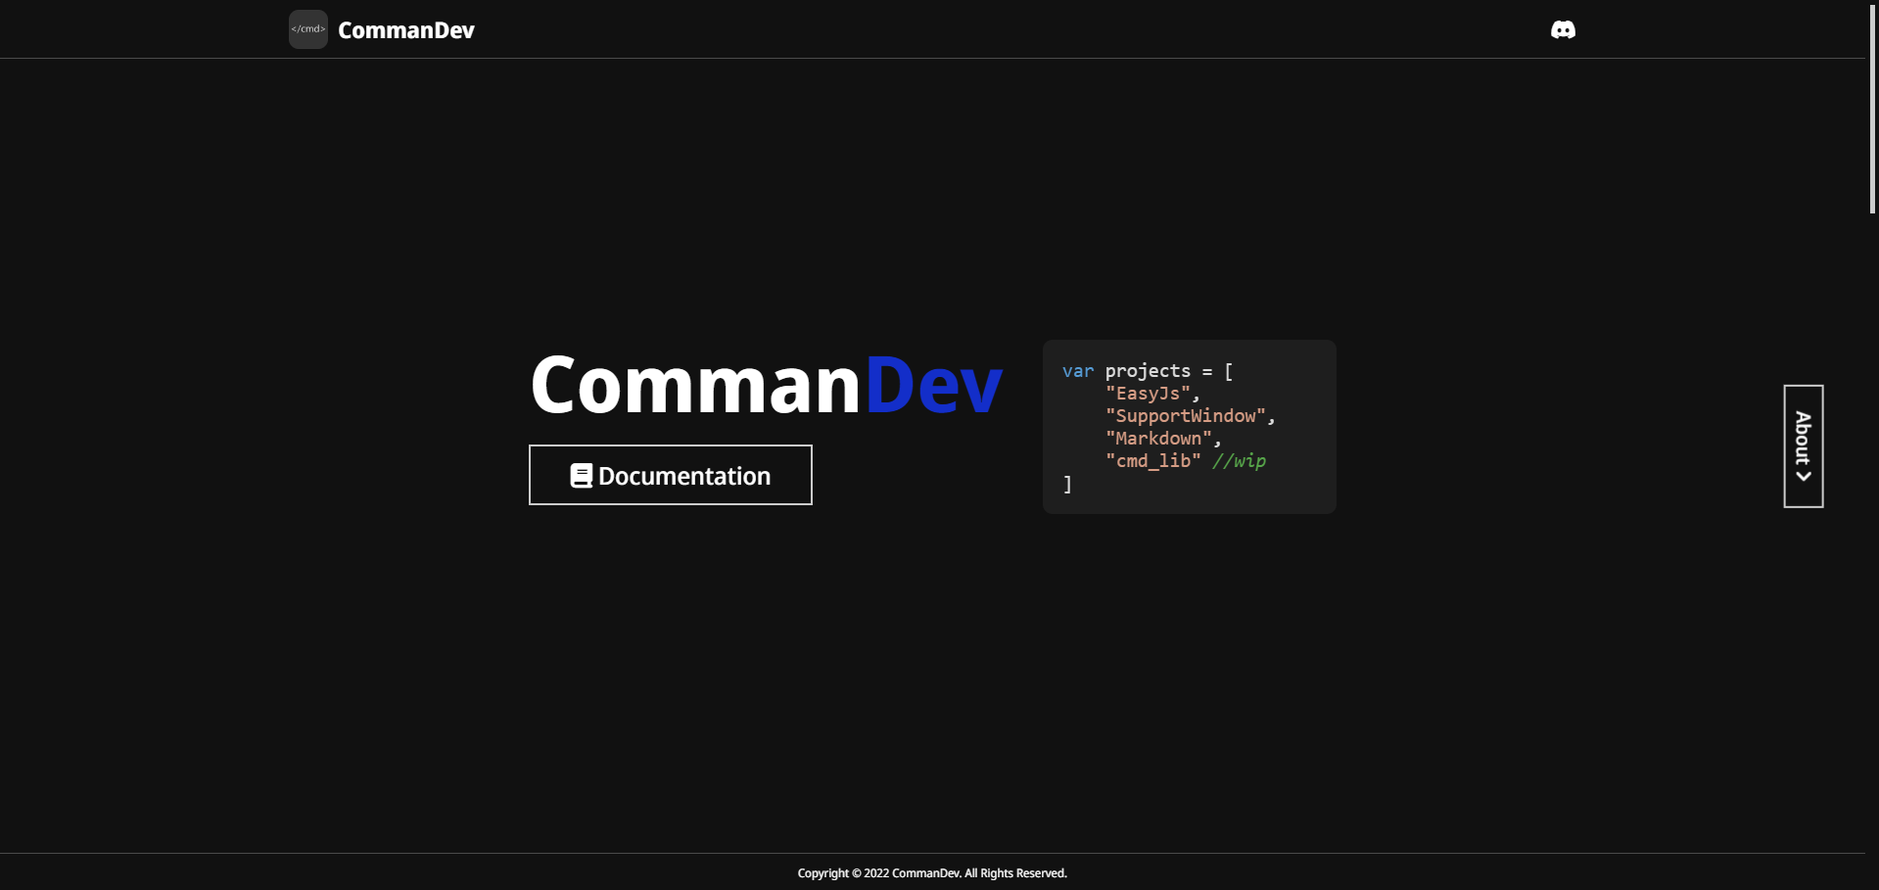Select "cmd_lib" string in the code block
Viewport: 1879px width, 890px height.
1152,461
